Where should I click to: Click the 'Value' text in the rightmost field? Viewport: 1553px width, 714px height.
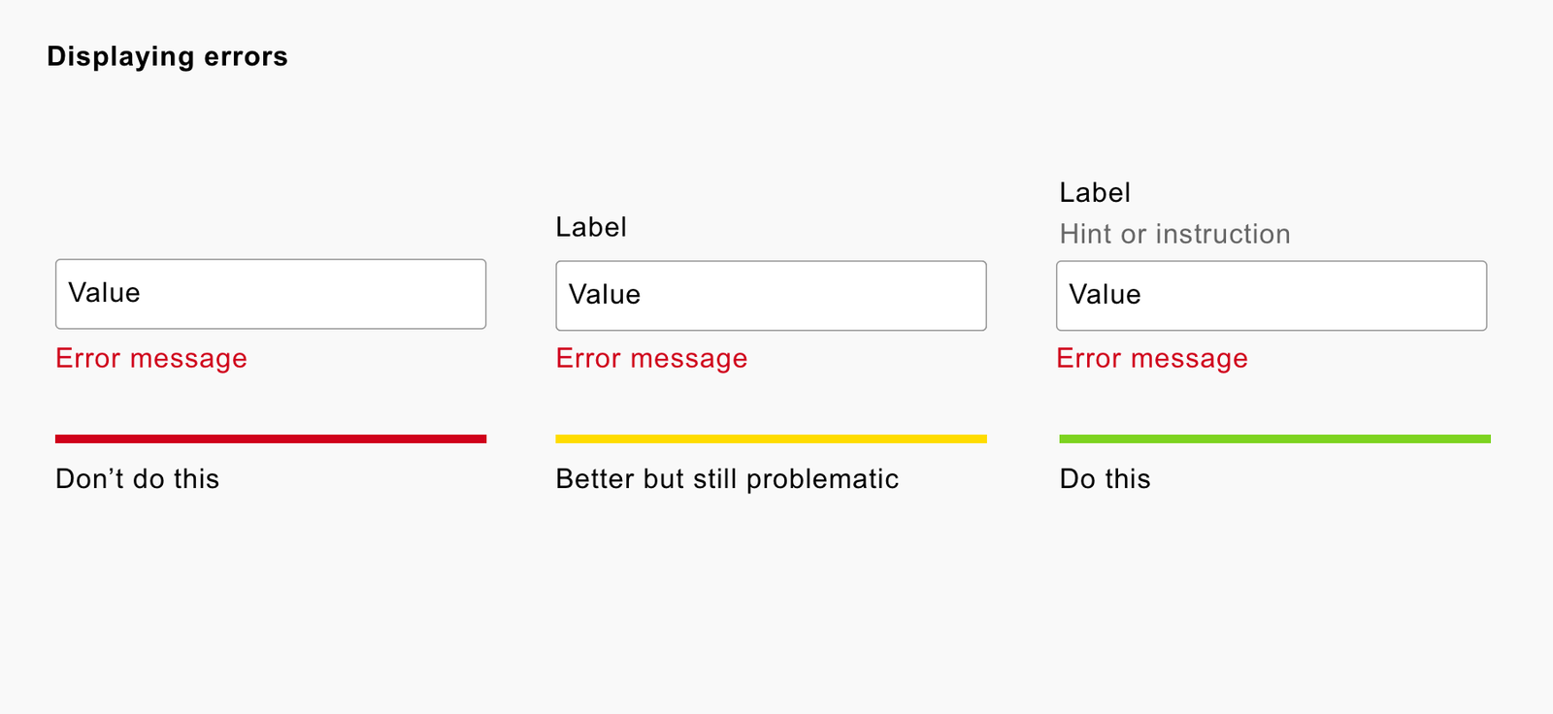[x=1105, y=295]
